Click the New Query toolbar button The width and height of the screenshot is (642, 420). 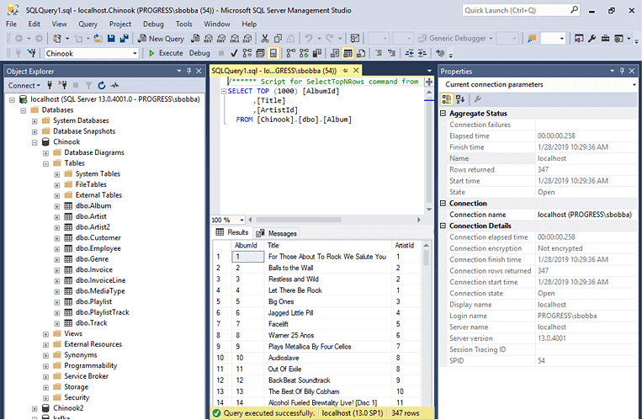pyautogui.click(x=161, y=39)
